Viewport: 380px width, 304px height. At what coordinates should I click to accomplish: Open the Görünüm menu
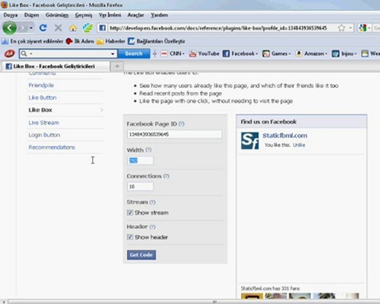pyautogui.click(x=57, y=15)
